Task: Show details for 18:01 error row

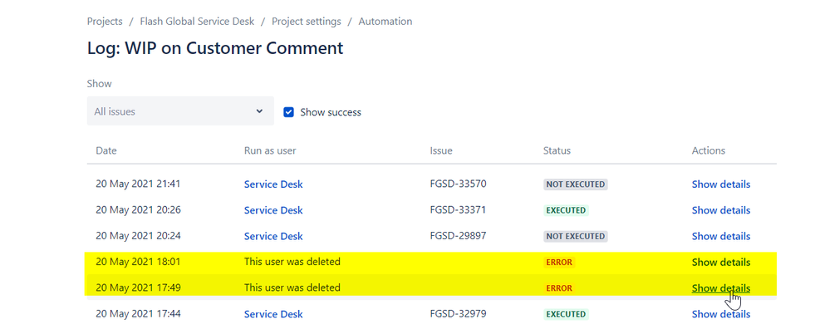Action: (720, 262)
